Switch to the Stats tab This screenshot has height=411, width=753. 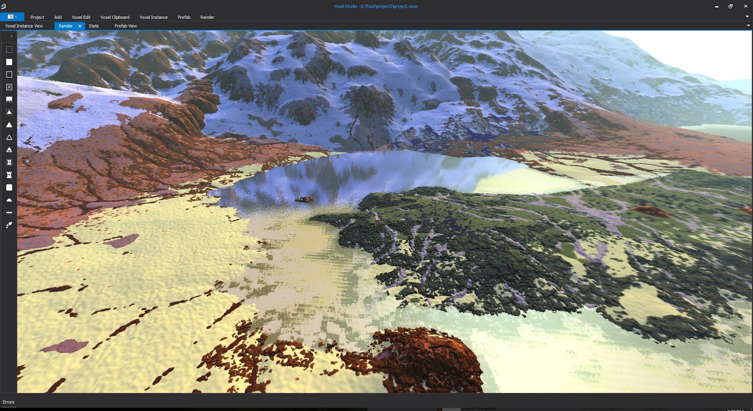(x=94, y=26)
